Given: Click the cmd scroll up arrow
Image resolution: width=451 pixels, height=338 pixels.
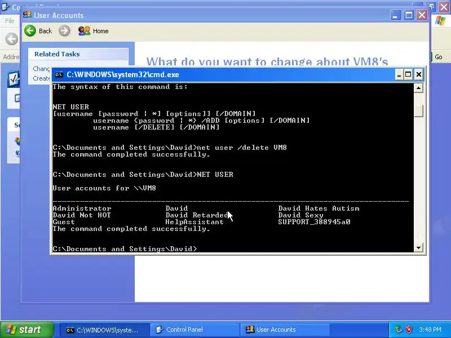Looking at the screenshot, I should coord(418,88).
